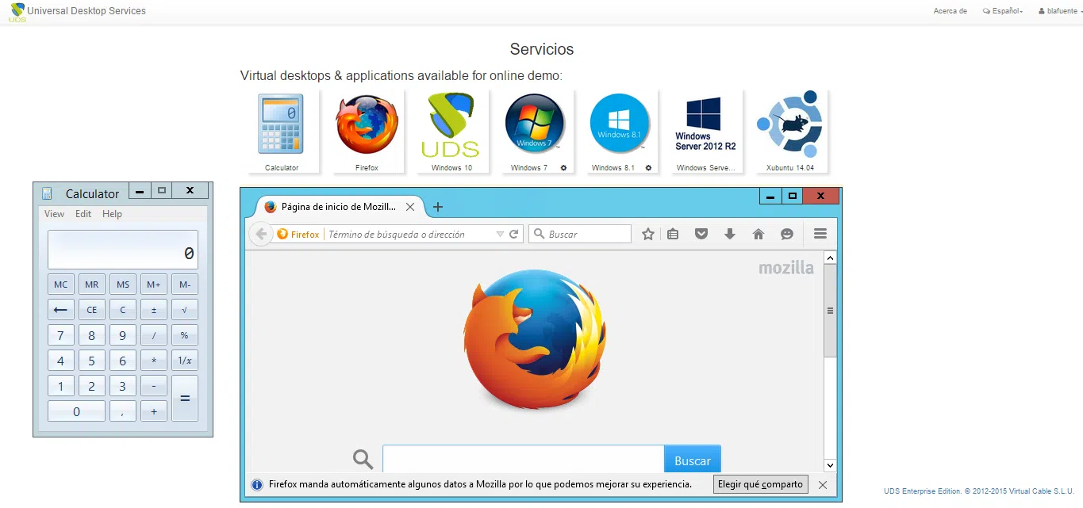Click the Calculator title bar icon

pyautogui.click(x=47, y=193)
